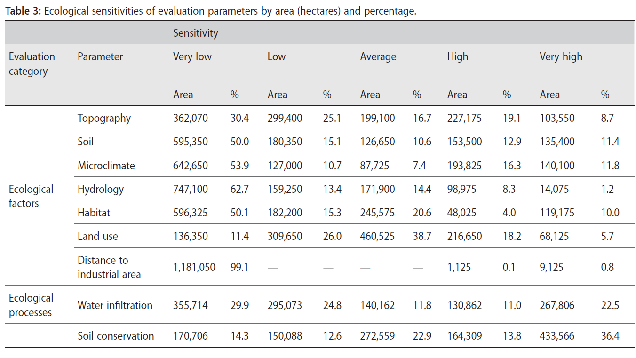This screenshot has height=358, width=636.
Task: Click Hydrology's 62.7 percentage cell
Action: [239, 189]
